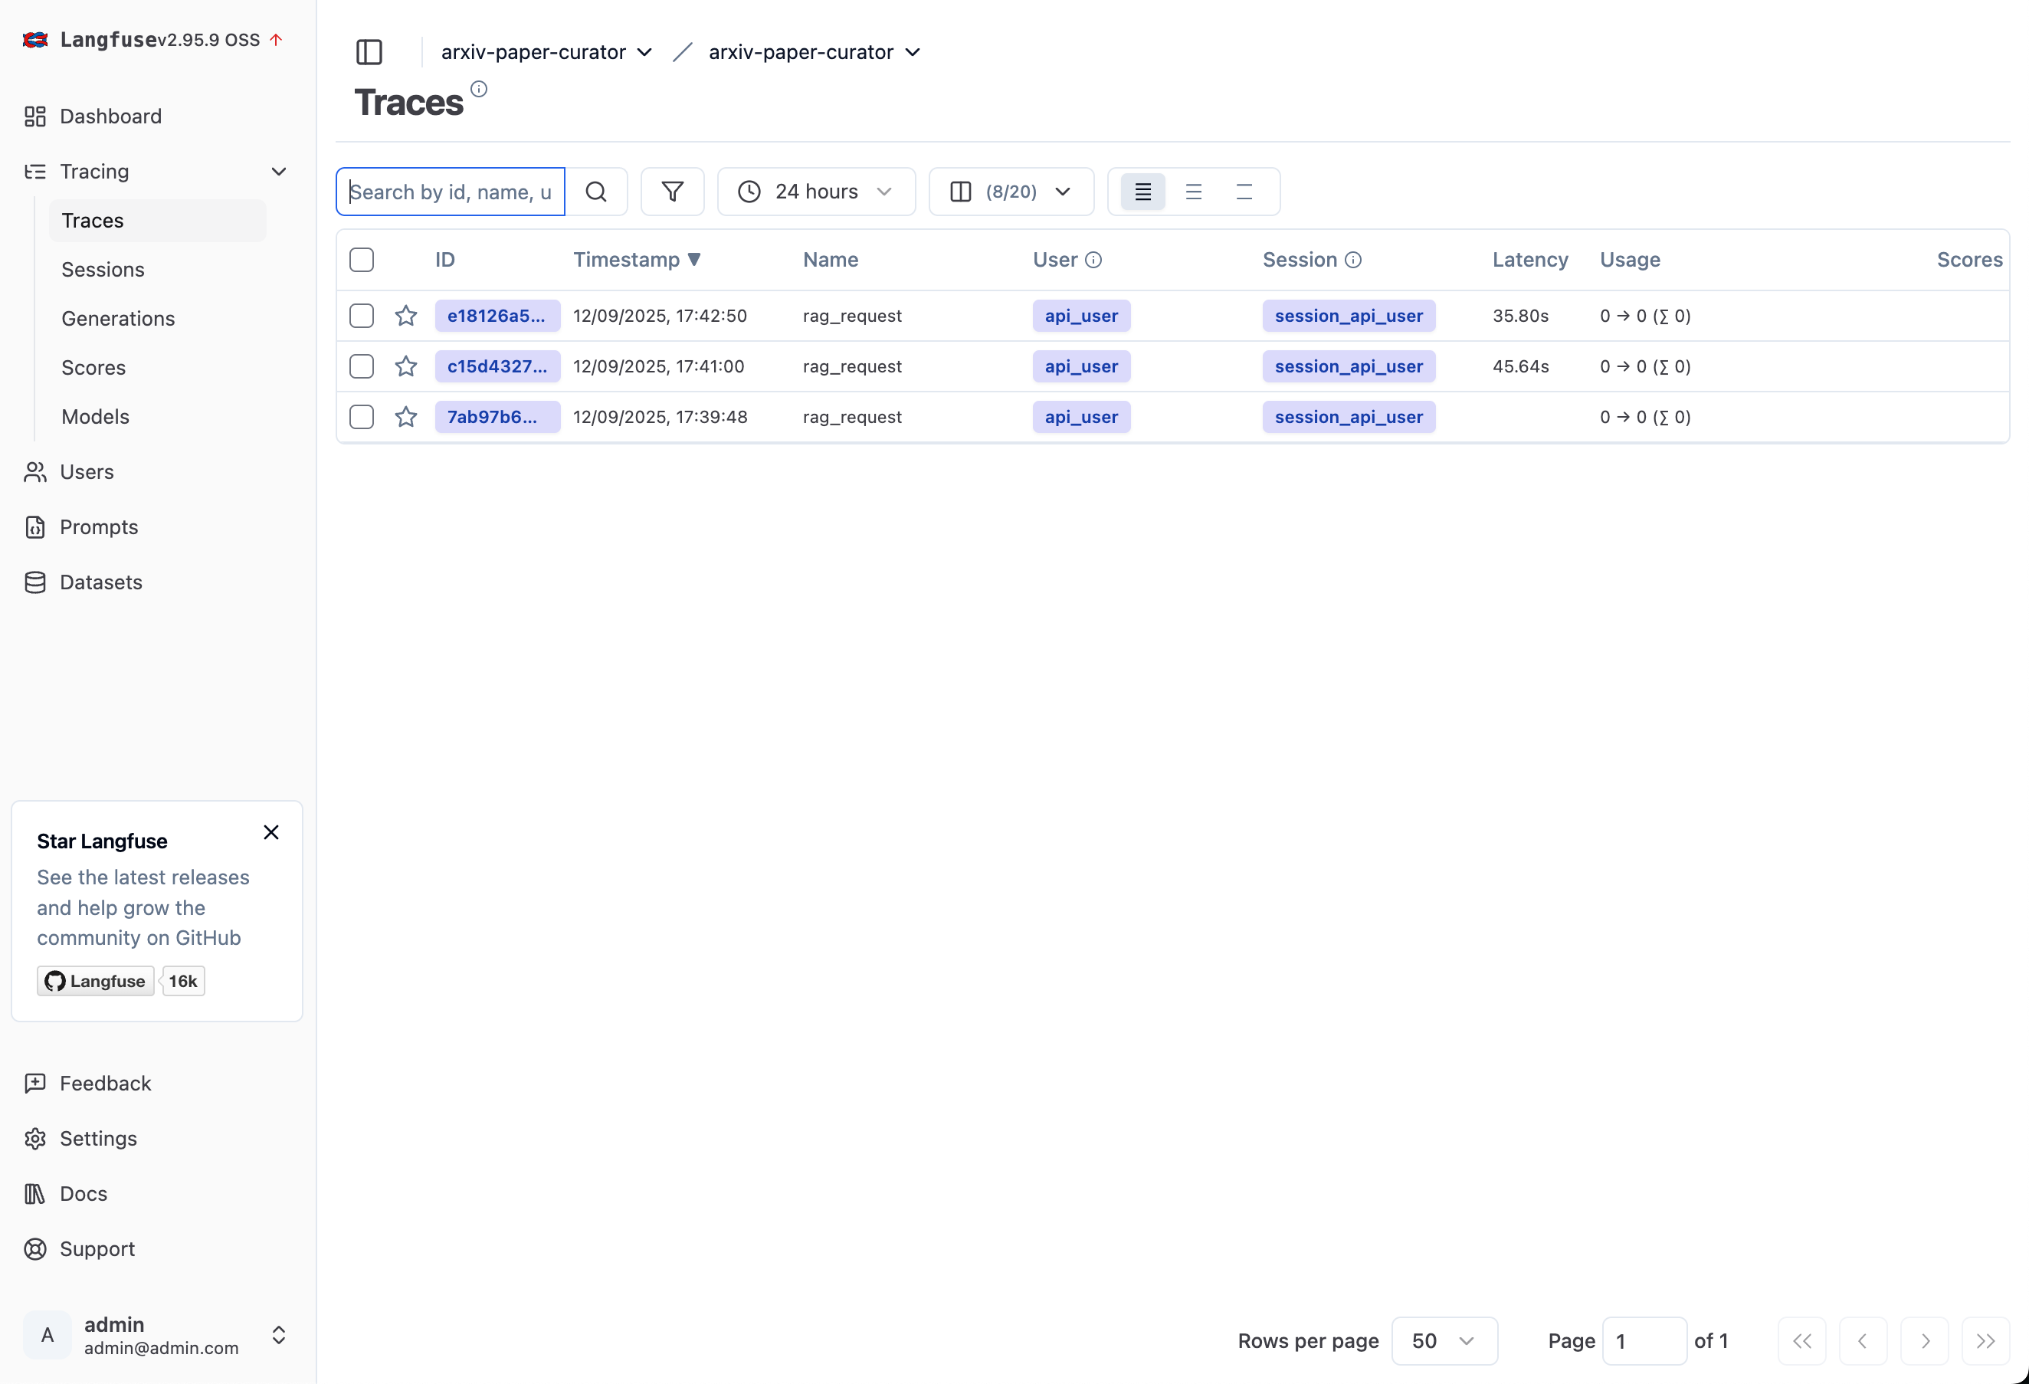This screenshot has height=1384, width=2029.
Task: Open the columns (8/20) dropdown
Action: [1010, 192]
